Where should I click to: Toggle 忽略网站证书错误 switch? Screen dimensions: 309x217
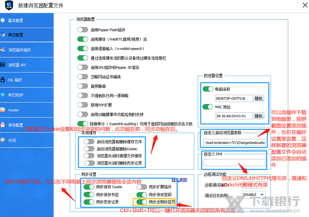(x=82, y=77)
